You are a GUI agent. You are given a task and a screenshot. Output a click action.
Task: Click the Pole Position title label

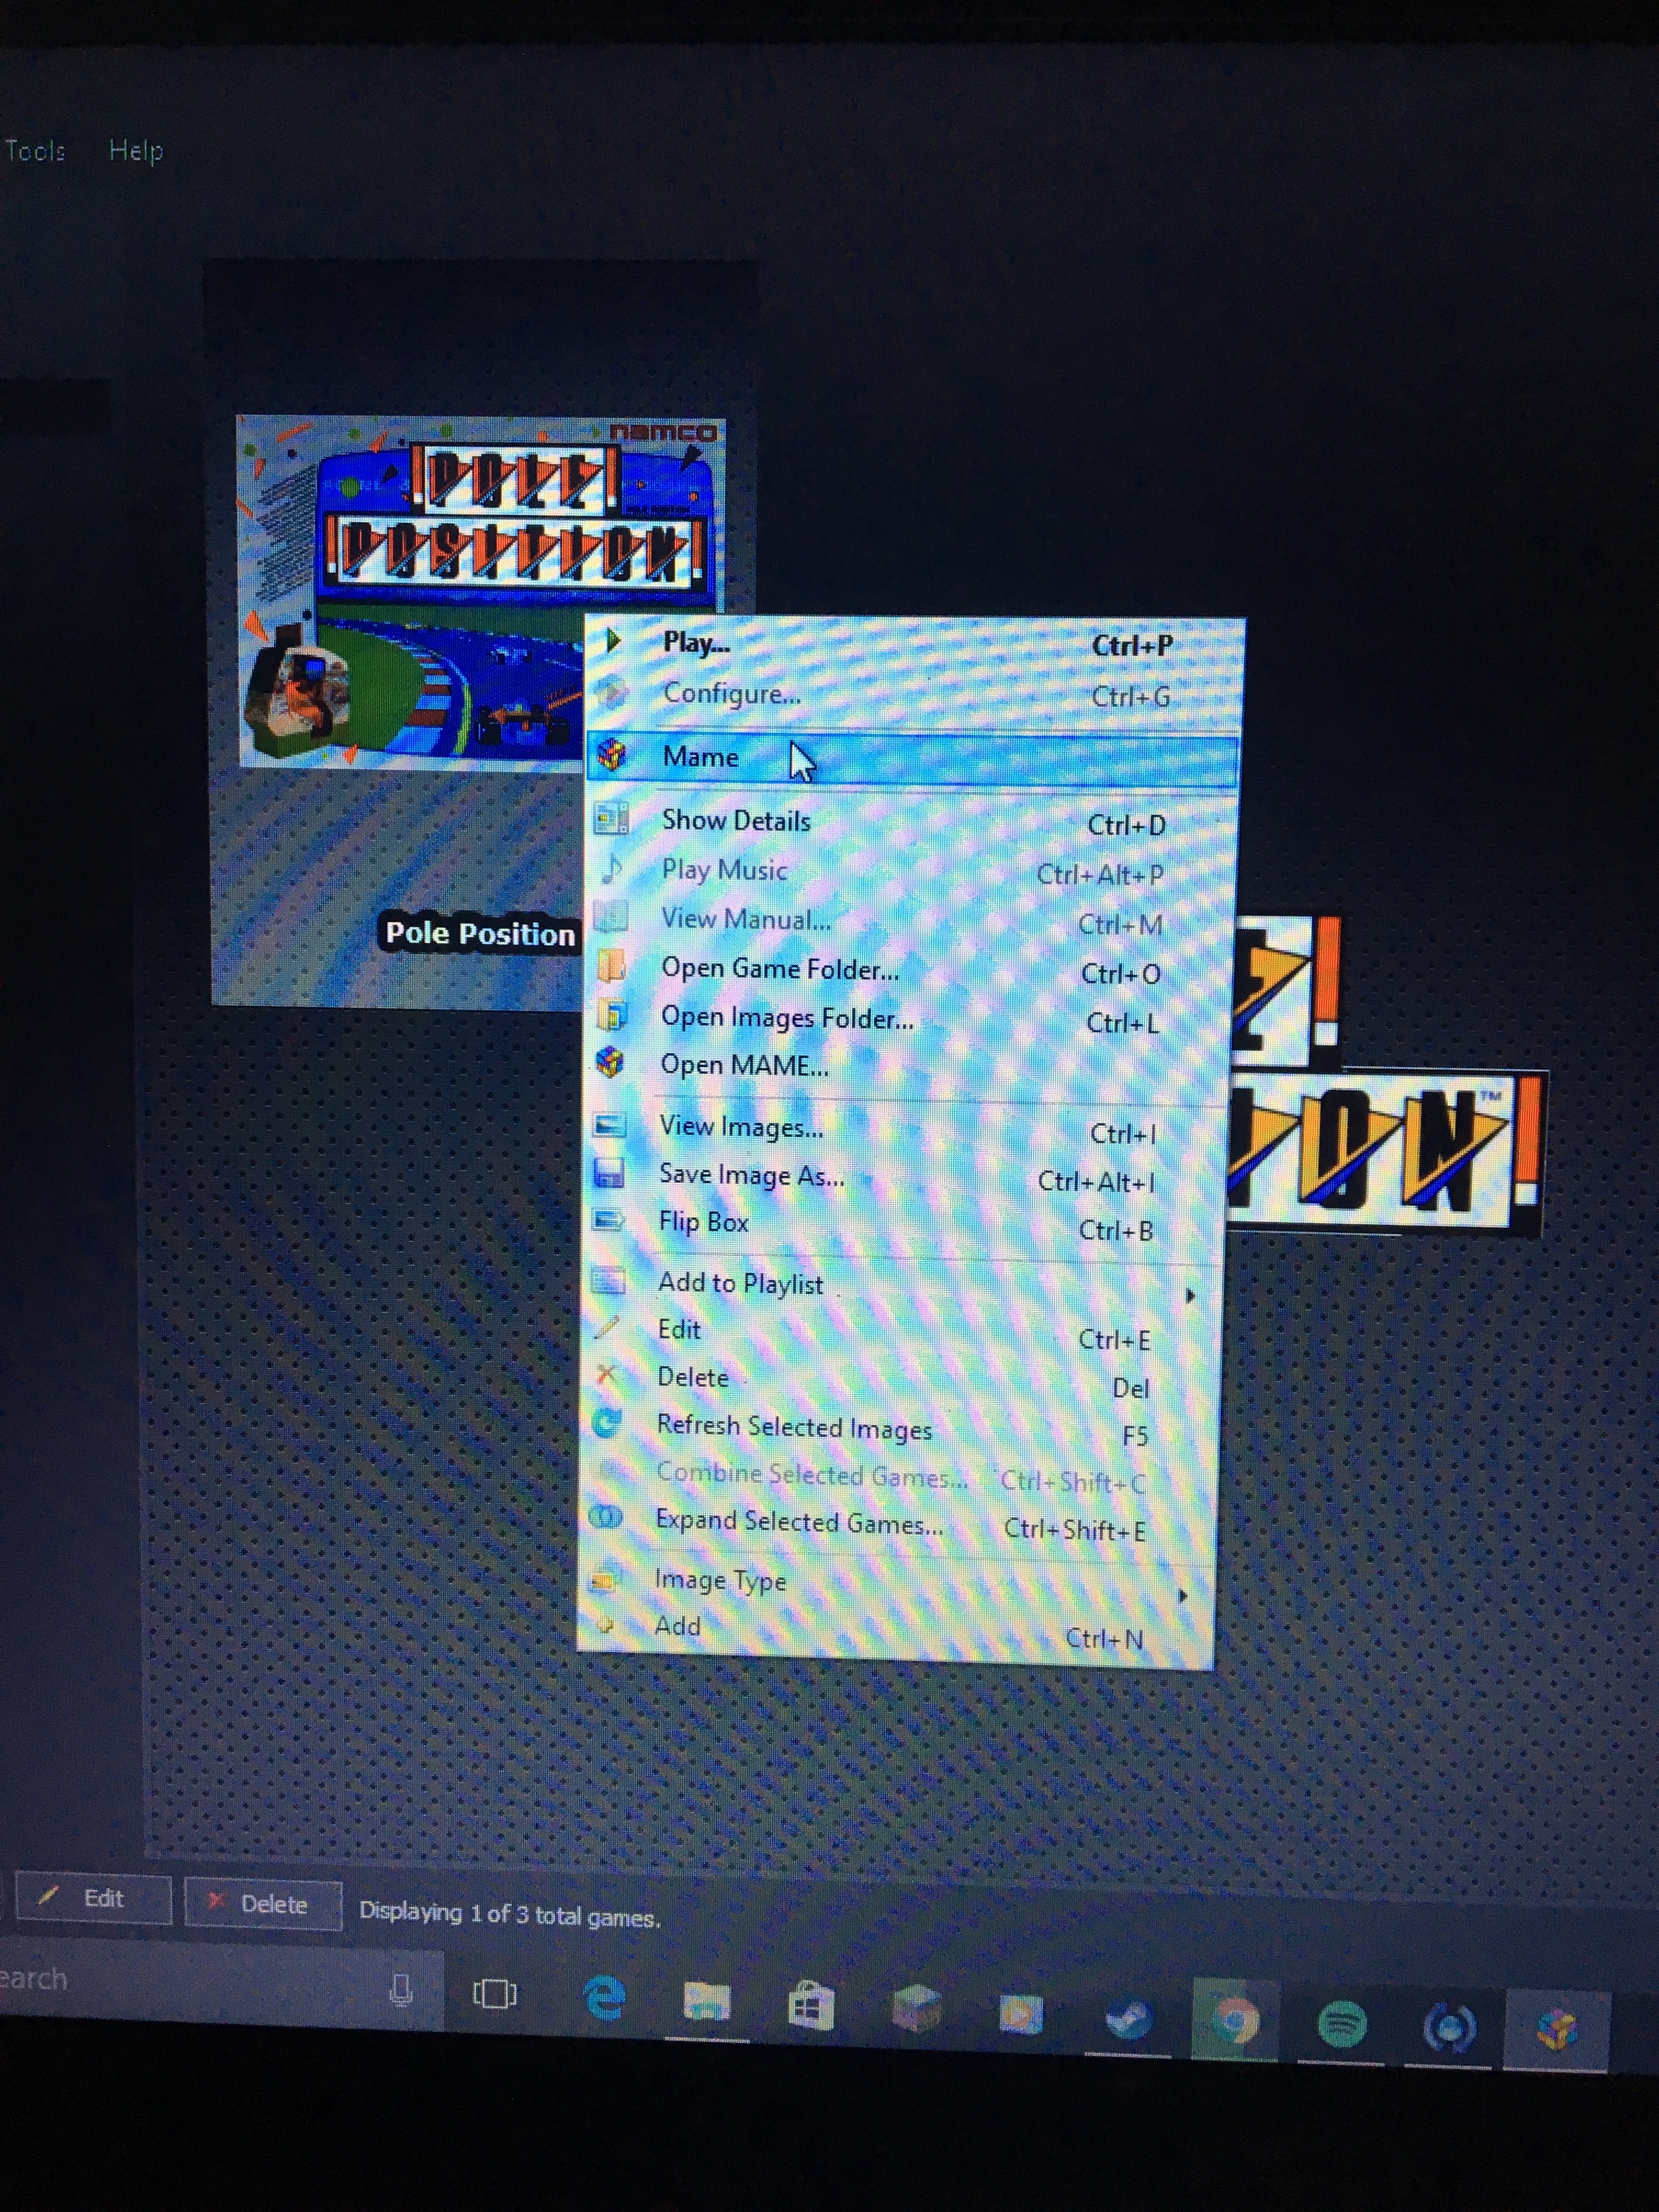tap(480, 933)
